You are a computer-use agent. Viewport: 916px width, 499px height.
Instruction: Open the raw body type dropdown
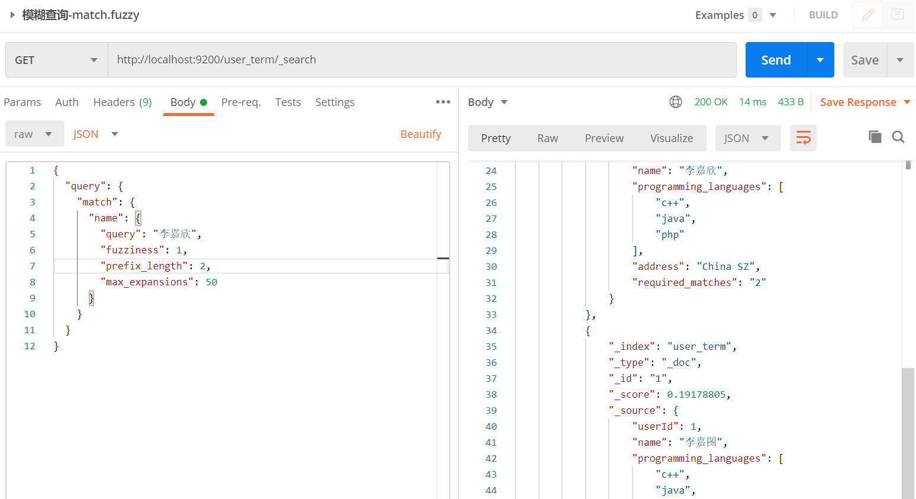tap(34, 134)
